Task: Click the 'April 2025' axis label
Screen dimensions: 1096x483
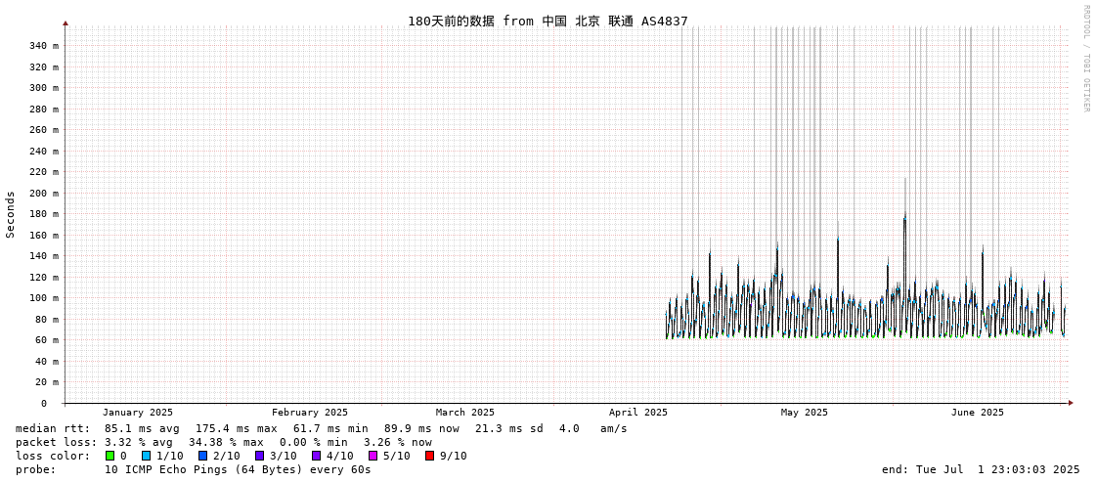Action: click(638, 413)
